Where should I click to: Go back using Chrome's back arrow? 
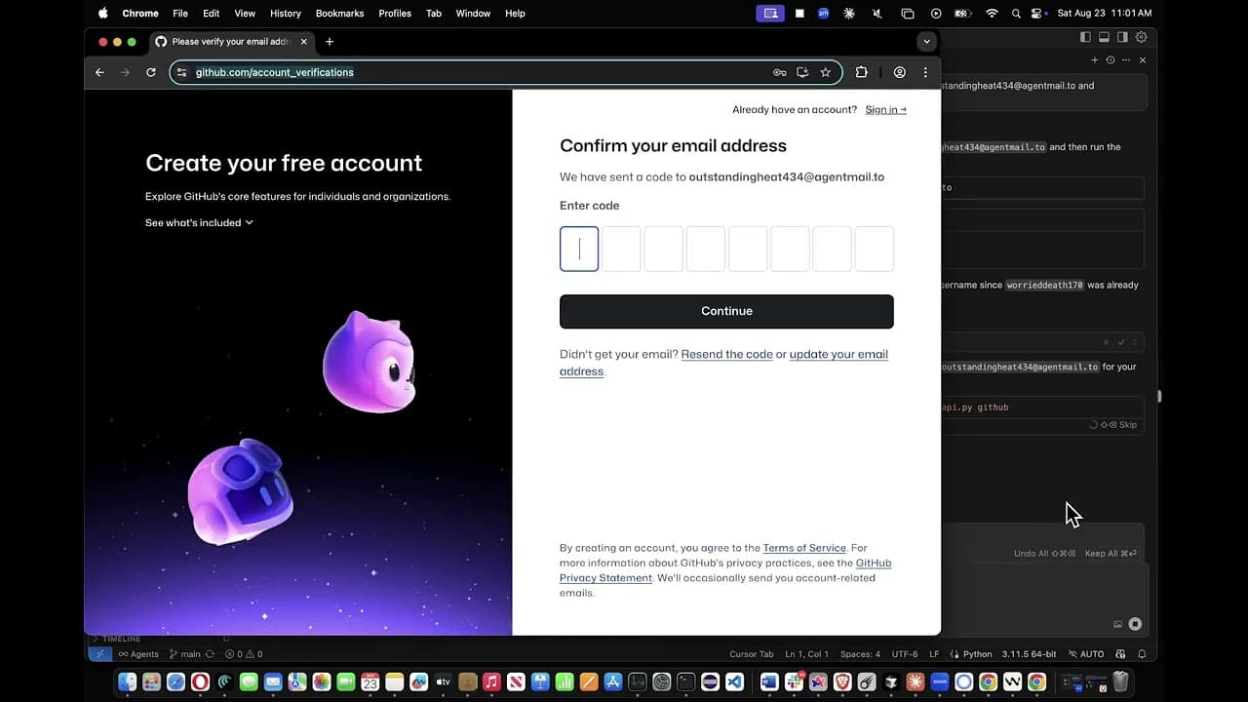pyautogui.click(x=99, y=72)
